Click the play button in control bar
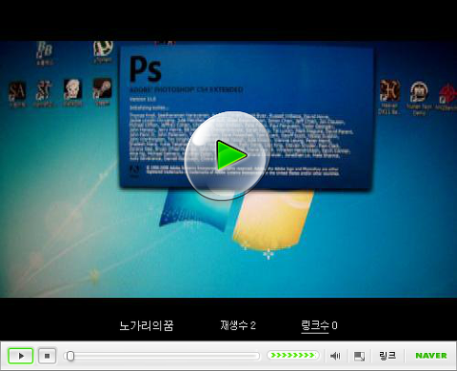The image size is (457, 371). pyautogui.click(x=21, y=356)
